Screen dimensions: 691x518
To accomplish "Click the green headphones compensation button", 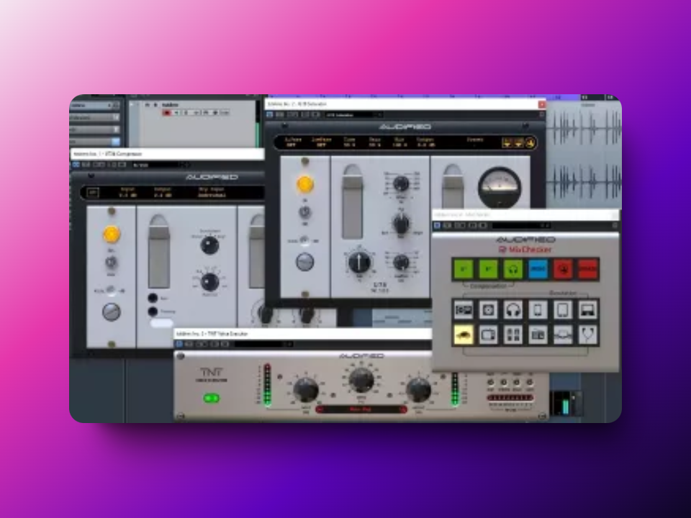I will (513, 268).
